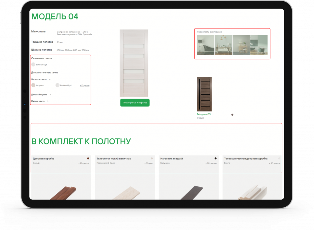This screenshot has width=314, height=230.
Task: Open + 31 цвет on Телескопический наличник card
Action: pos(149,163)
